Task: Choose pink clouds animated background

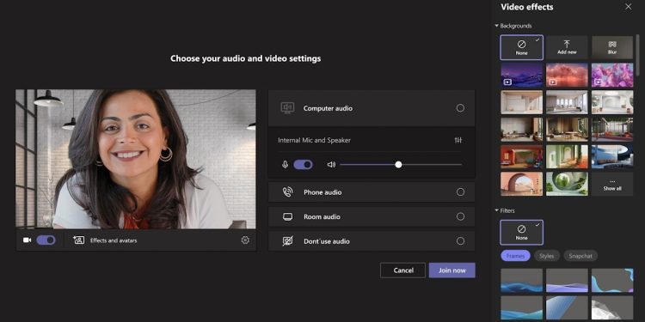Action: [567, 75]
